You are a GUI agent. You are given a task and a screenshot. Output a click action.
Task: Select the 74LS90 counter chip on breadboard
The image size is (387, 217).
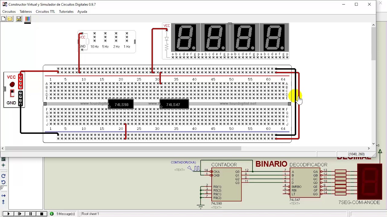[121, 105]
